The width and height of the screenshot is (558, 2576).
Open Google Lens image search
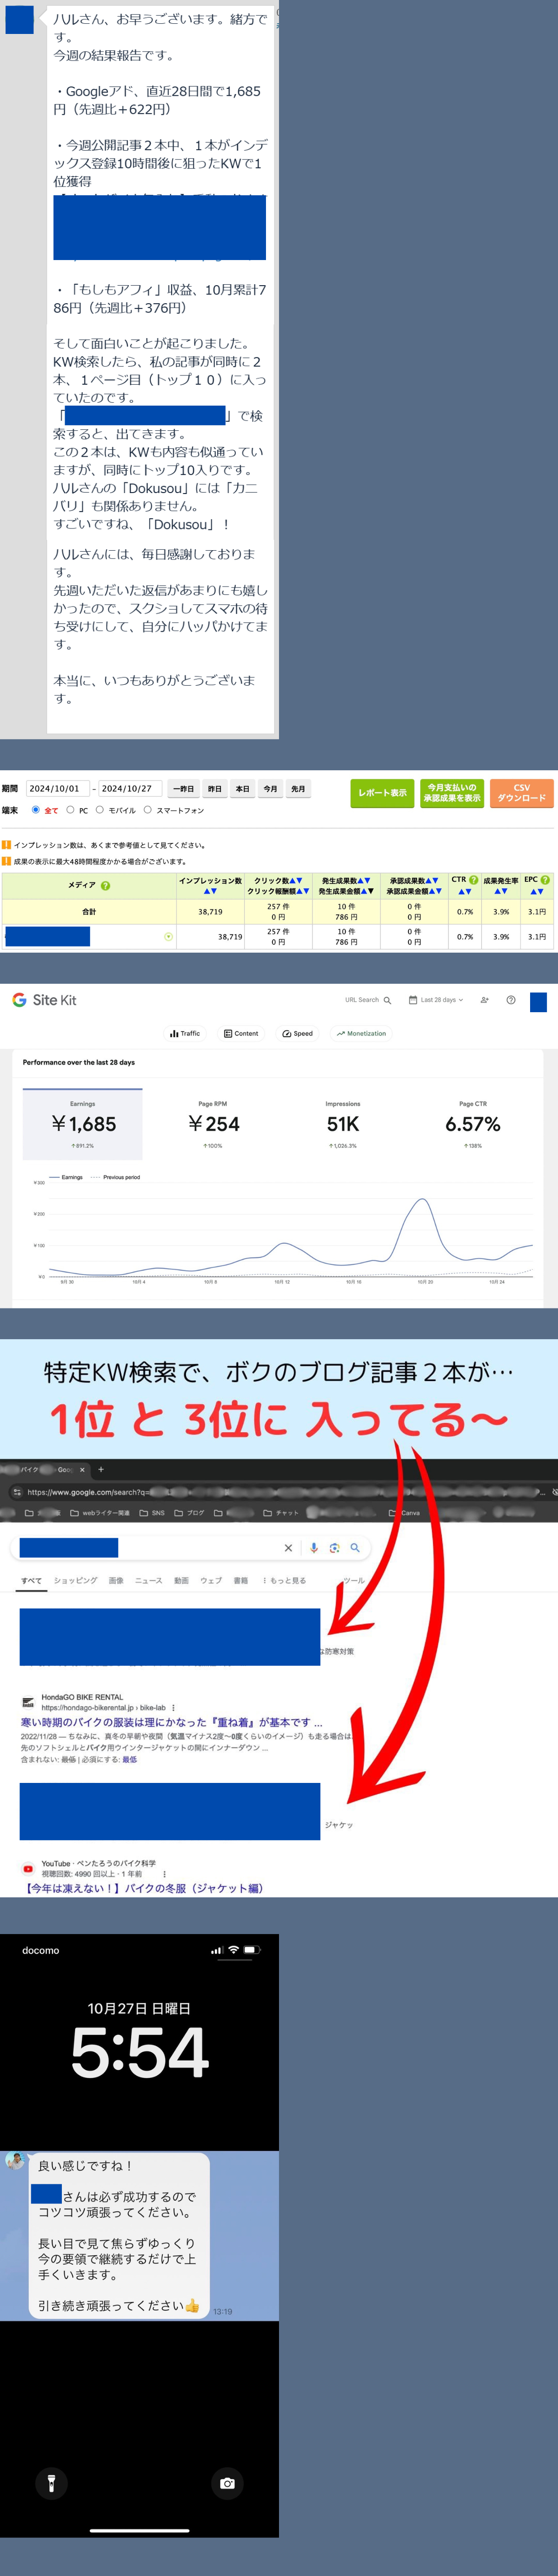pos(334,1547)
